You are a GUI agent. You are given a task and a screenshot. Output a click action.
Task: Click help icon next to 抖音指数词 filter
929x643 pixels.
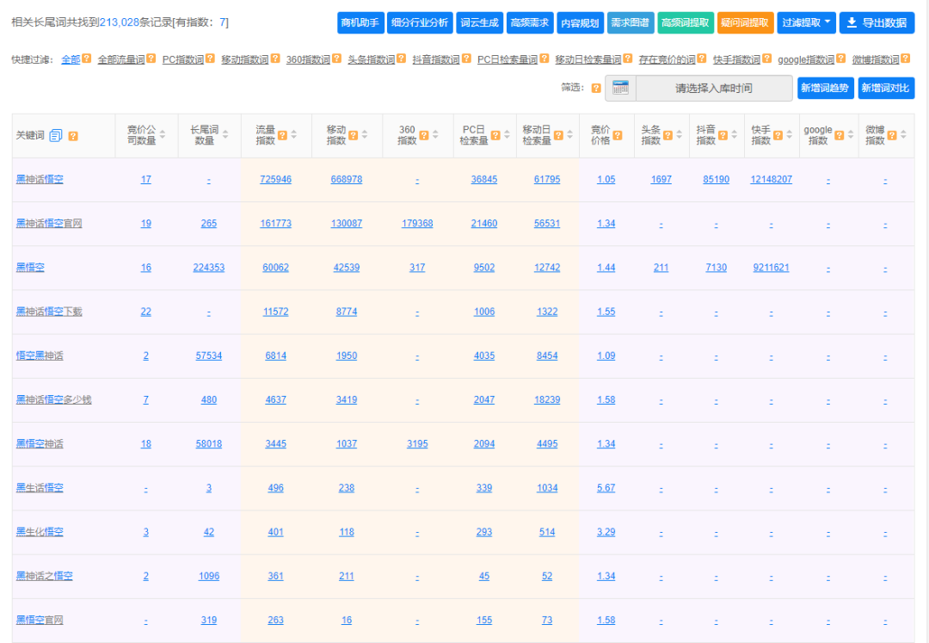click(x=466, y=59)
